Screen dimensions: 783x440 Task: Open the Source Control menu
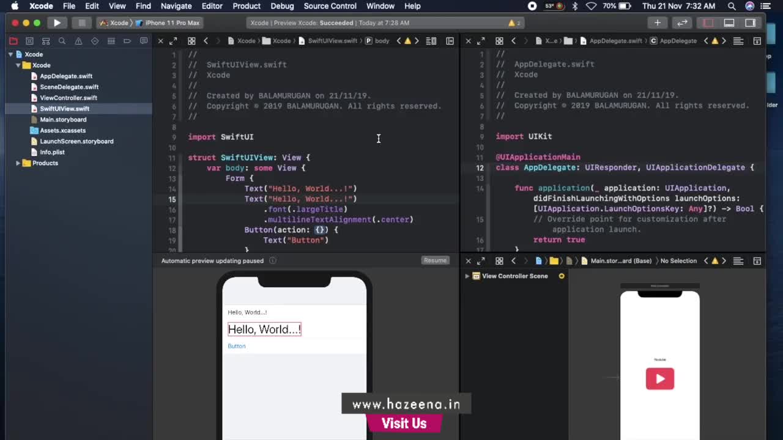(x=330, y=6)
